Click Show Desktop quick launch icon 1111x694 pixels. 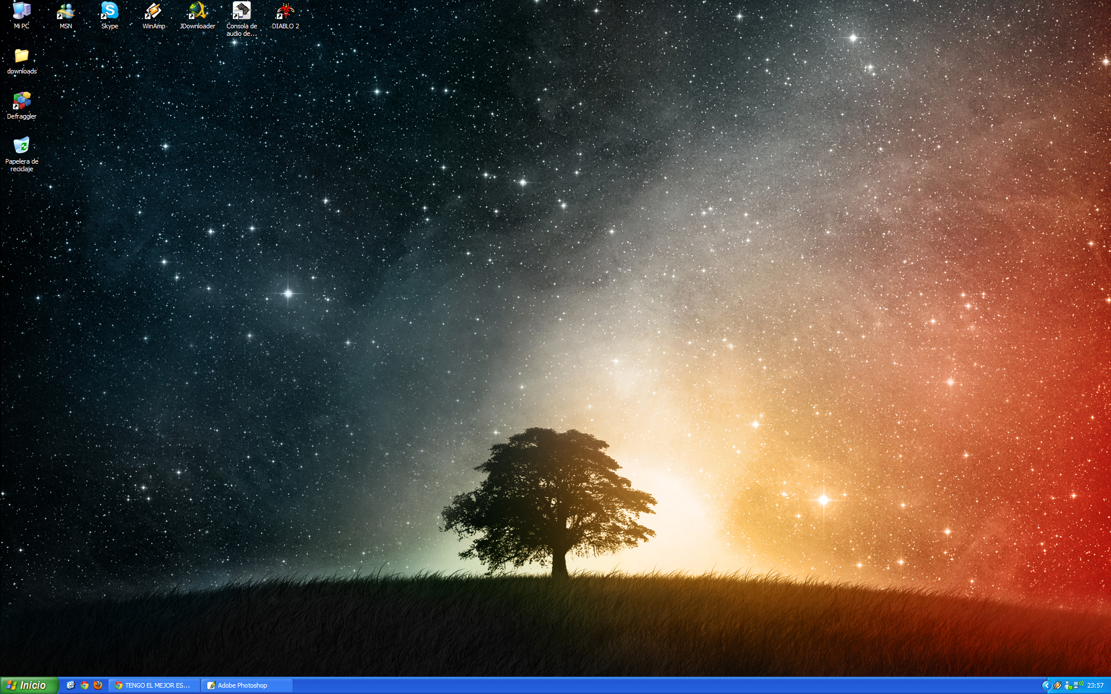pyautogui.click(x=71, y=685)
